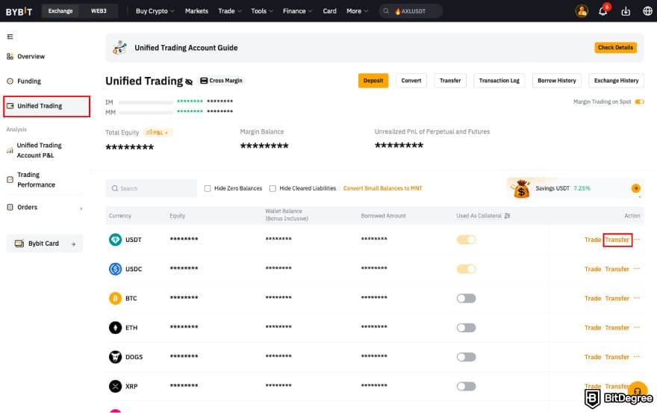
Task: Click the Convert button
Action: pos(411,81)
